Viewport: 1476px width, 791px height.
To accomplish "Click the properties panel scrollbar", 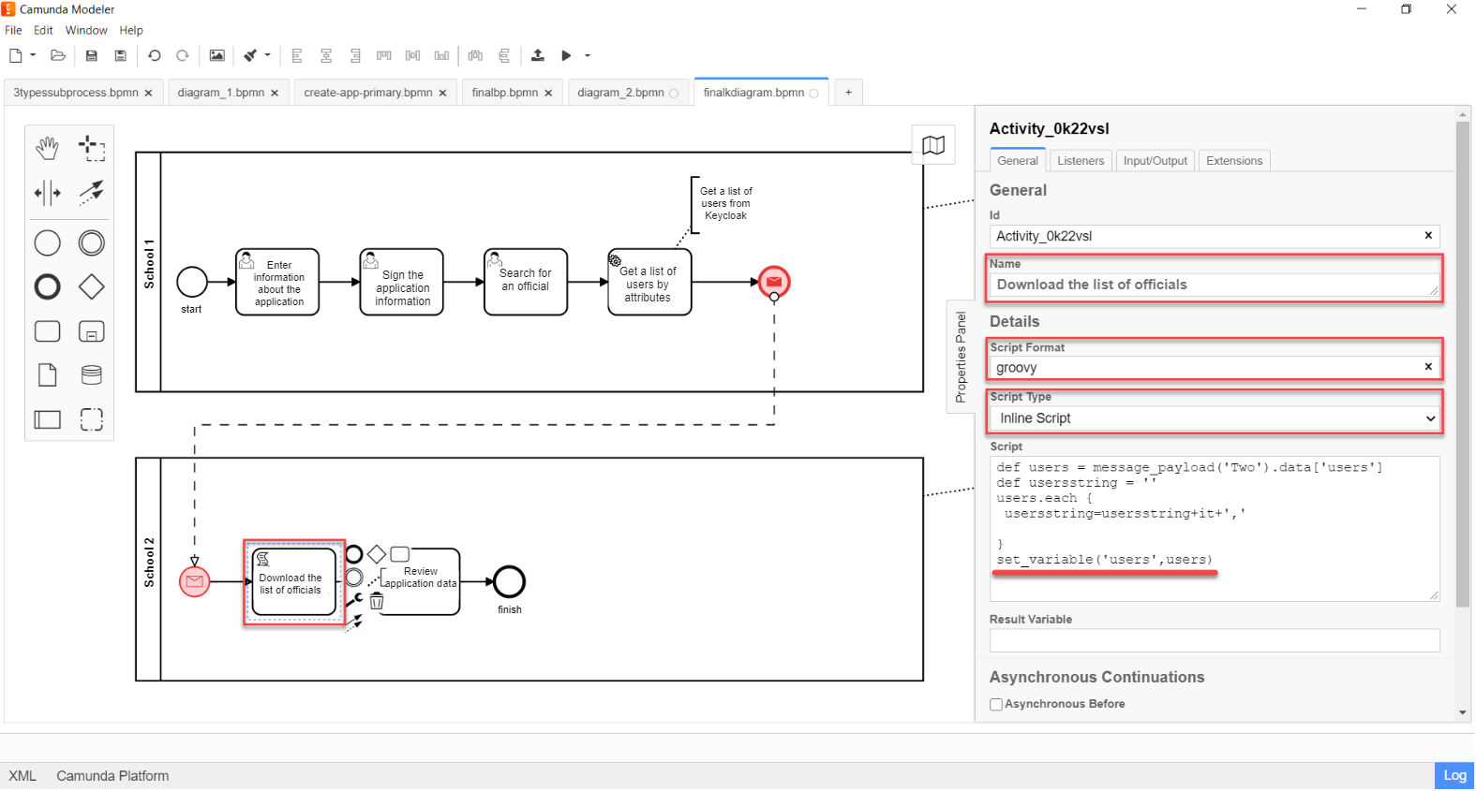I will (1463, 365).
